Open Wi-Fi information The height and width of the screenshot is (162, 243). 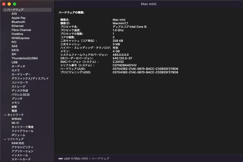[15, 123]
